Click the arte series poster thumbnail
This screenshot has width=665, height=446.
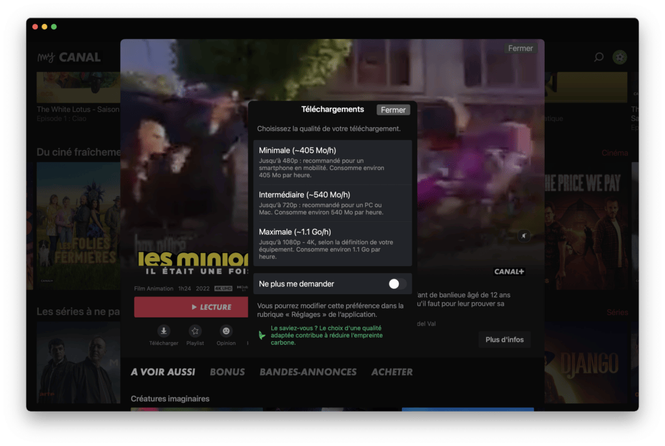79,362
